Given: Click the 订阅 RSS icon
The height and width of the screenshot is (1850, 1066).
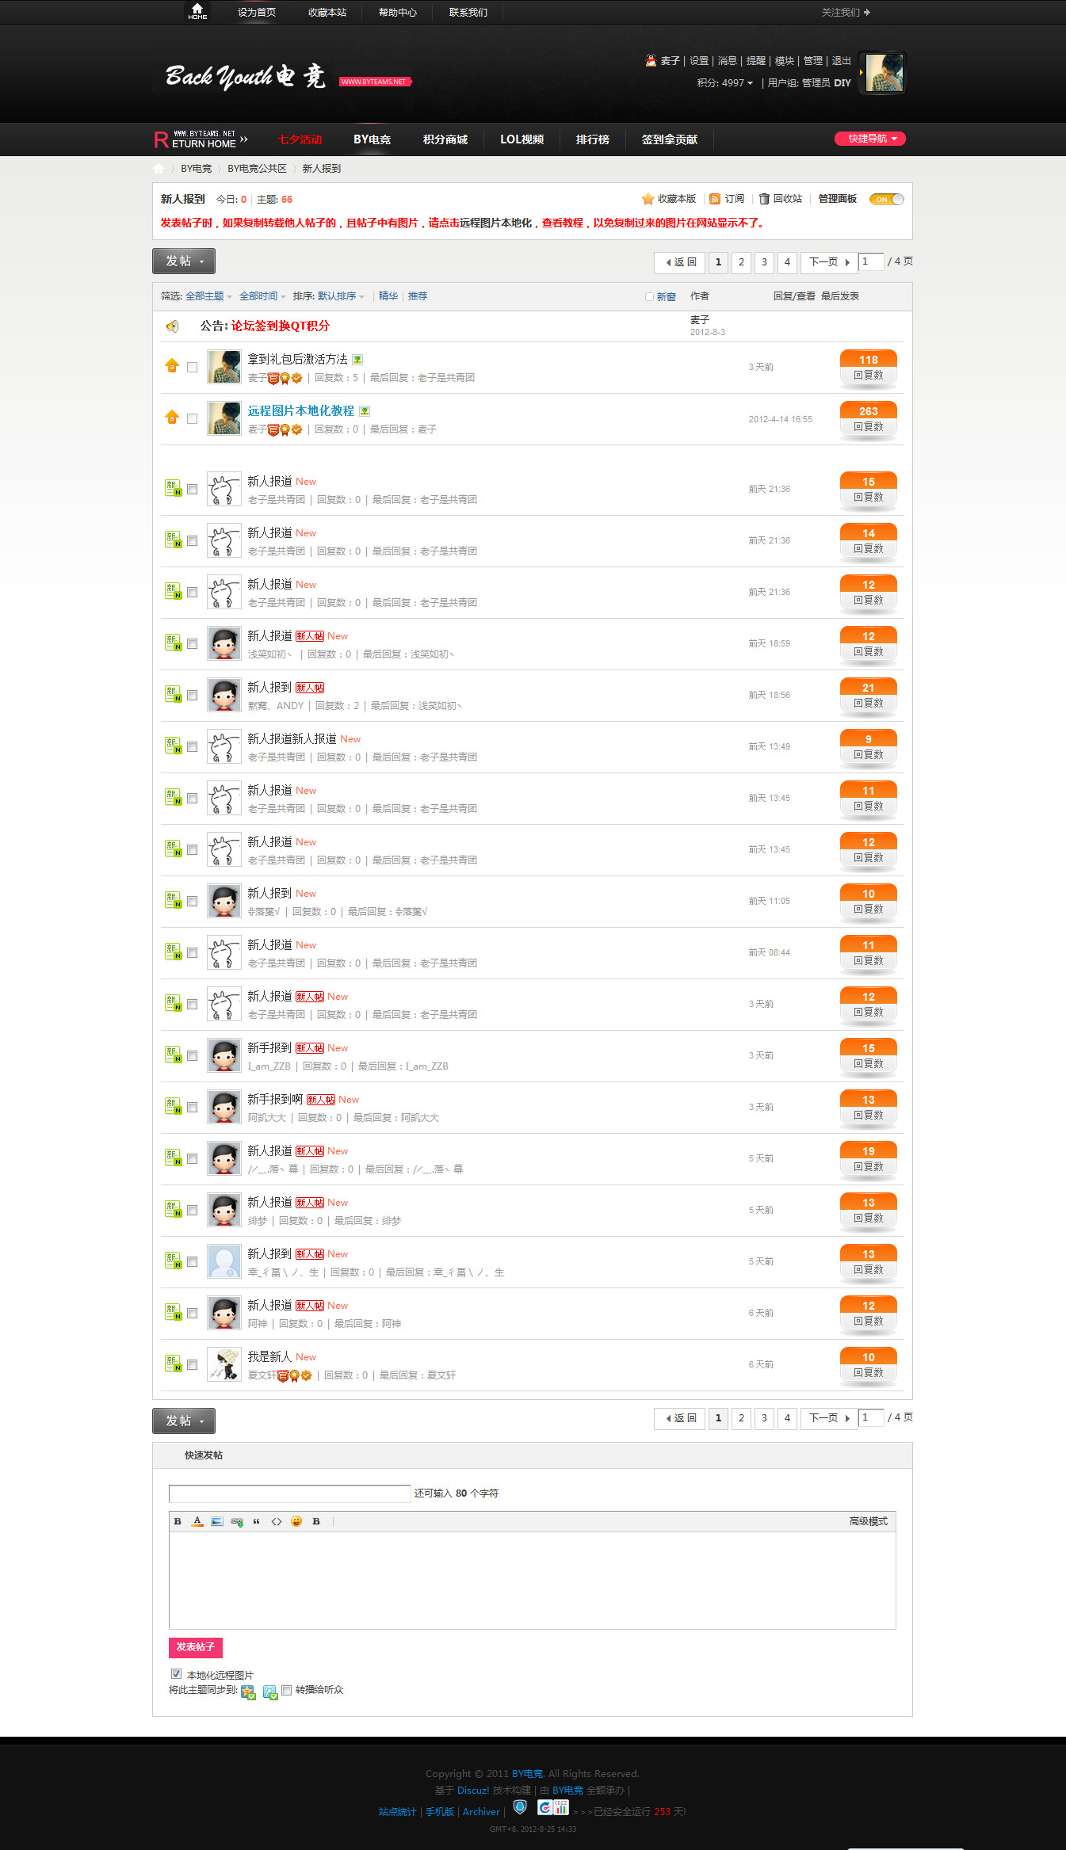Looking at the screenshot, I should point(715,199).
